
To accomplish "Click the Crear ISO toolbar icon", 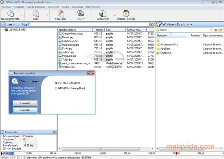I will tap(61, 13).
